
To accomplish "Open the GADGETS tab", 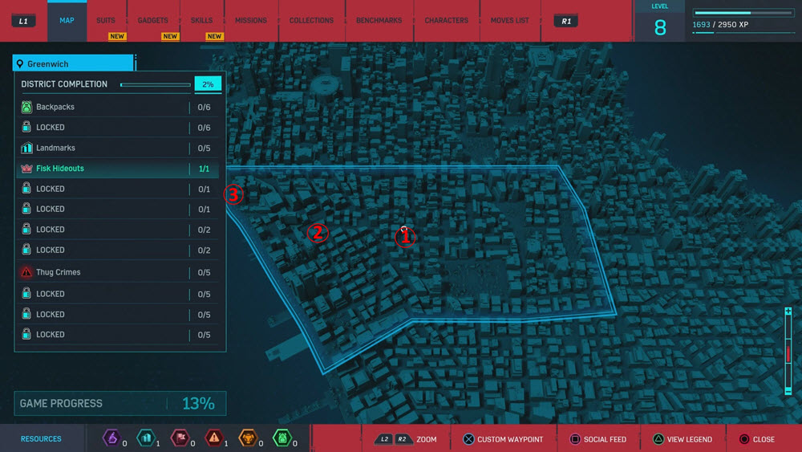I will (x=153, y=21).
